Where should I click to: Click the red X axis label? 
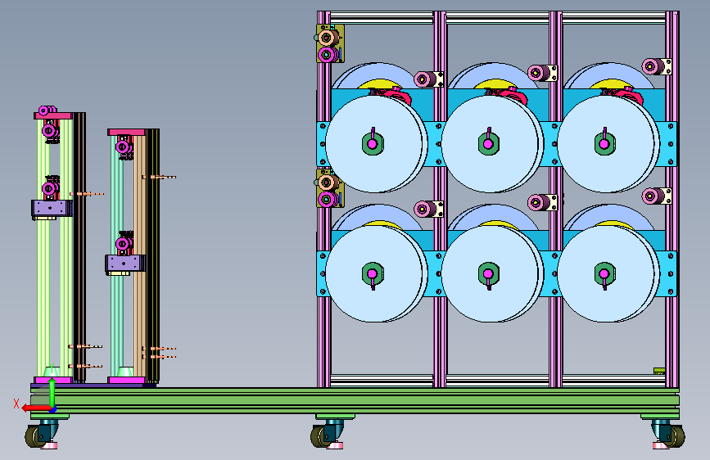(x=16, y=404)
